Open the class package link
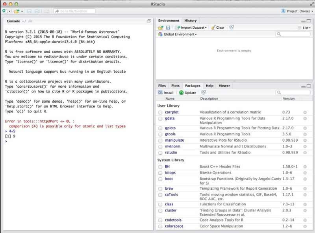This screenshot has width=315, height=233. (x=169, y=204)
